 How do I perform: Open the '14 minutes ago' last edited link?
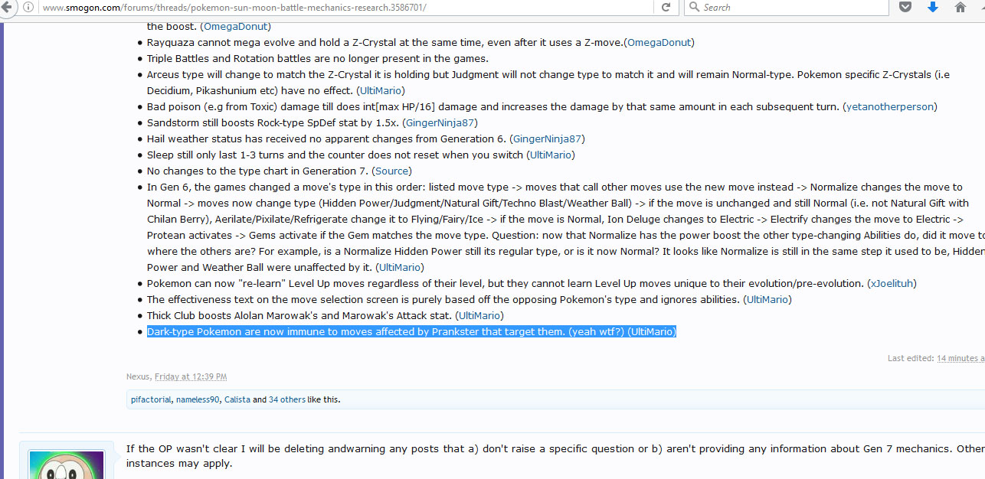(x=961, y=358)
